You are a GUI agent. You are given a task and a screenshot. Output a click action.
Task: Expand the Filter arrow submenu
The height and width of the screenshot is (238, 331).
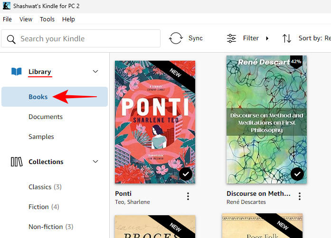tap(267, 38)
